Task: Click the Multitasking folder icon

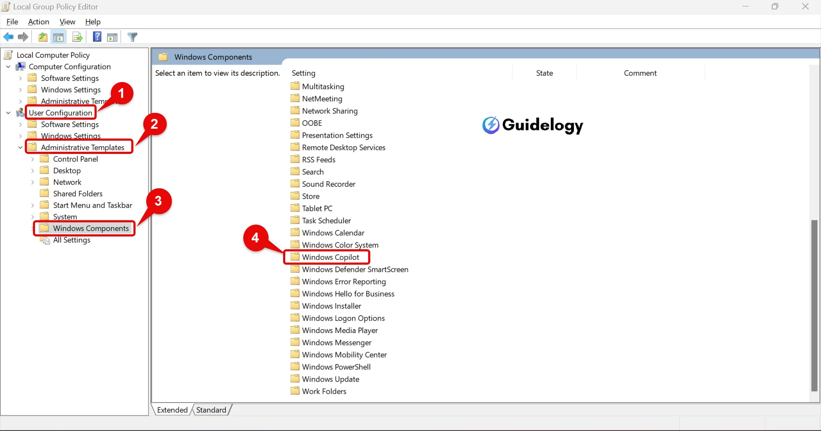Action: point(295,86)
